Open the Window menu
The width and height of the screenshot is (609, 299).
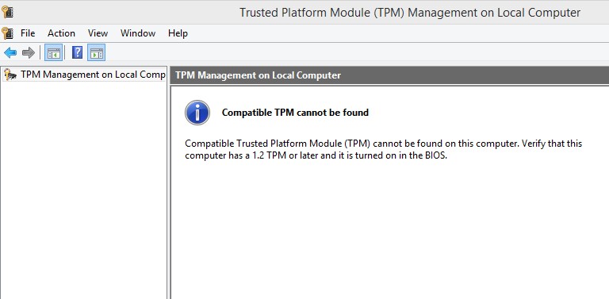[x=138, y=33]
